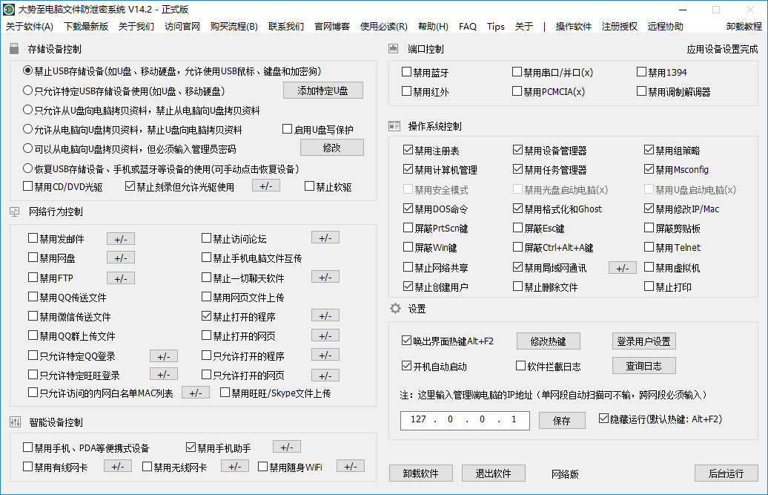
Task: Click the FAQ menu item
Action: [x=467, y=26]
